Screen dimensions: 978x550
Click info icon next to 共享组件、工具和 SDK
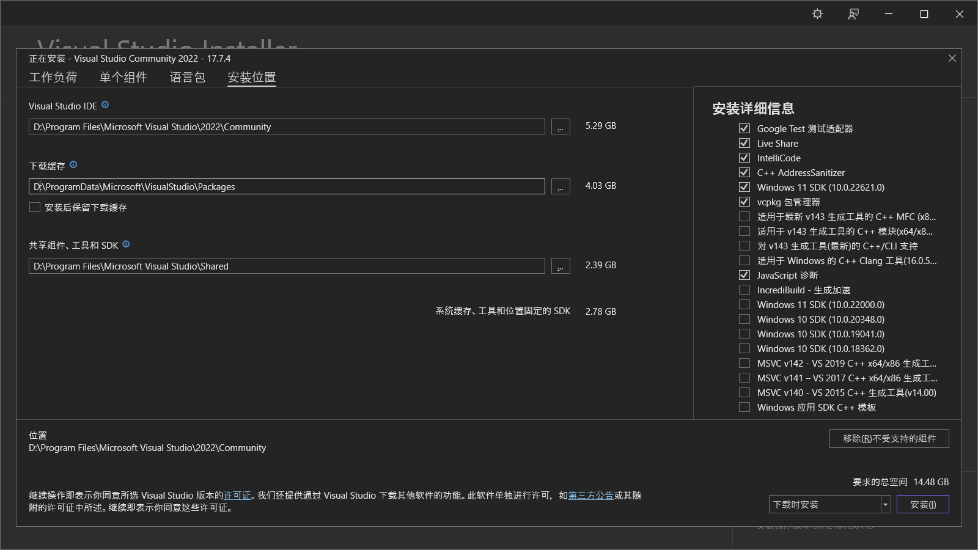click(126, 244)
